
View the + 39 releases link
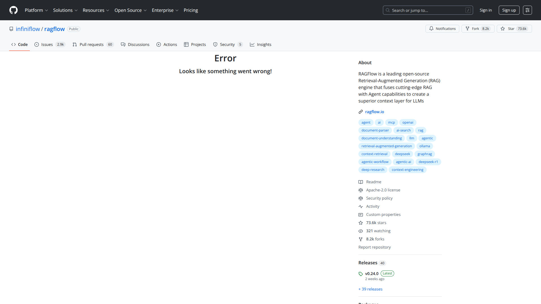(x=370, y=289)
